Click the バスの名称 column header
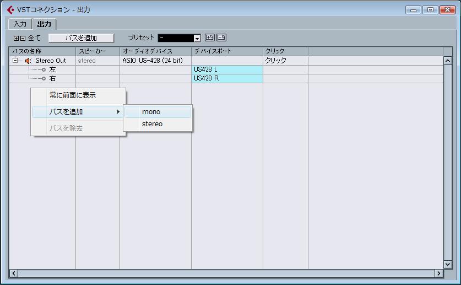This screenshot has height=285, width=461. click(42, 51)
